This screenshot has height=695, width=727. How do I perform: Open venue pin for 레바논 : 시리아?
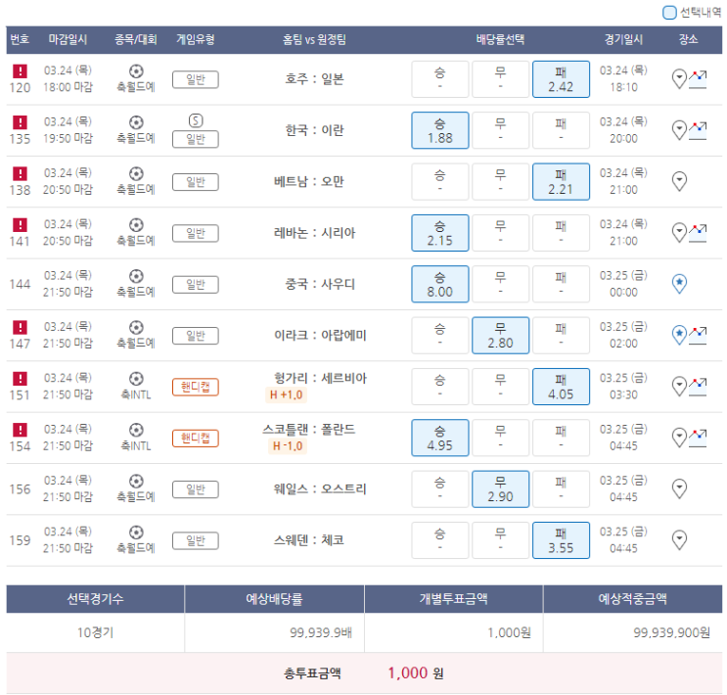pos(679,233)
